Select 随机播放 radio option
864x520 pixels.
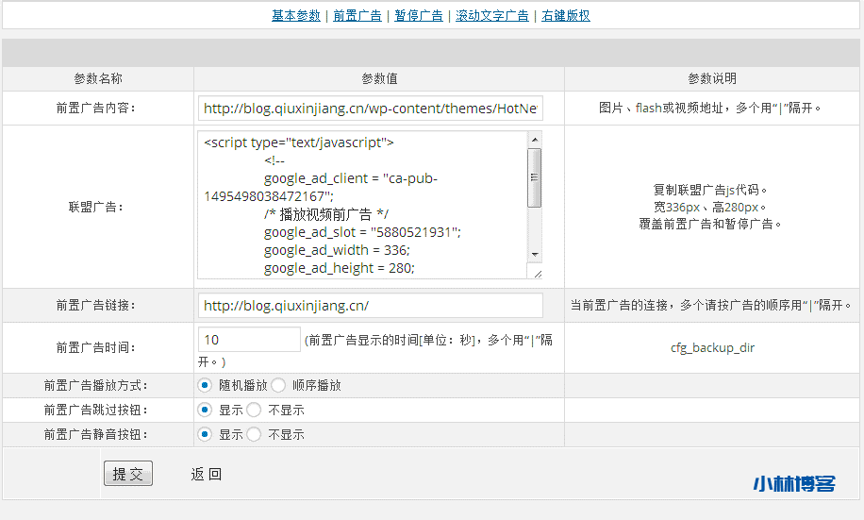click(x=205, y=385)
